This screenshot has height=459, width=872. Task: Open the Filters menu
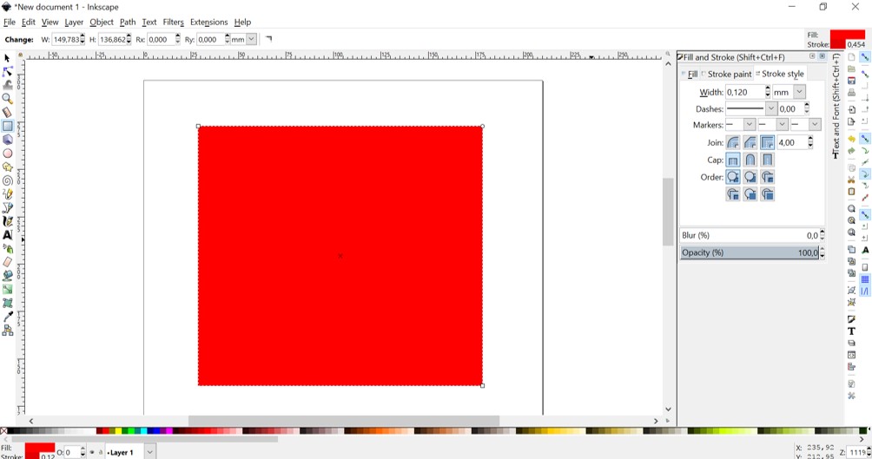(173, 23)
